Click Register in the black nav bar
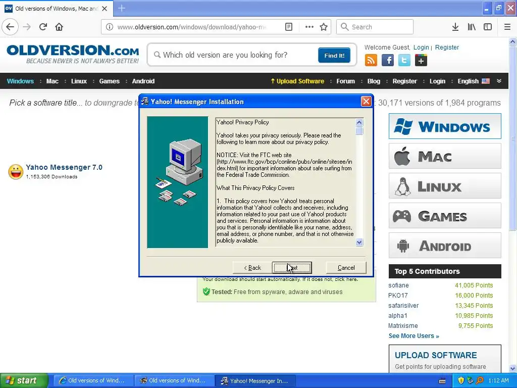This screenshot has width=517, height=388. (x=405, y=81)
